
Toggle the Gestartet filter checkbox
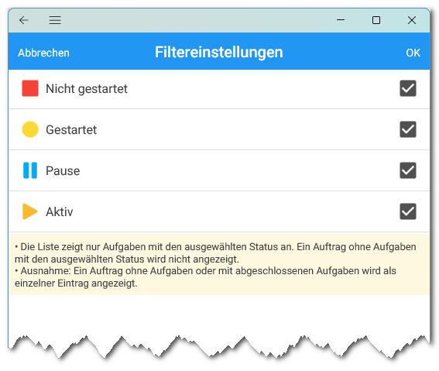coord(407,129)
